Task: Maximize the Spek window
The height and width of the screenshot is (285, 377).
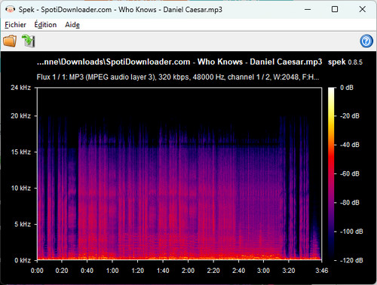Action: tap(335, 10)
